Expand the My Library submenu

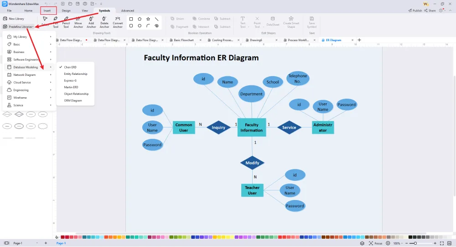29,37
